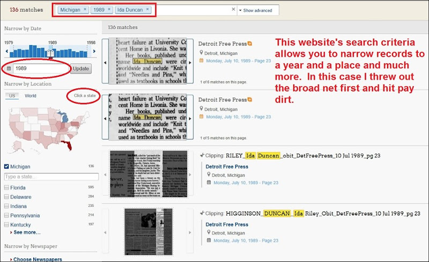
Task: Check the Delaware location checkbox
Action: (6, 197)
